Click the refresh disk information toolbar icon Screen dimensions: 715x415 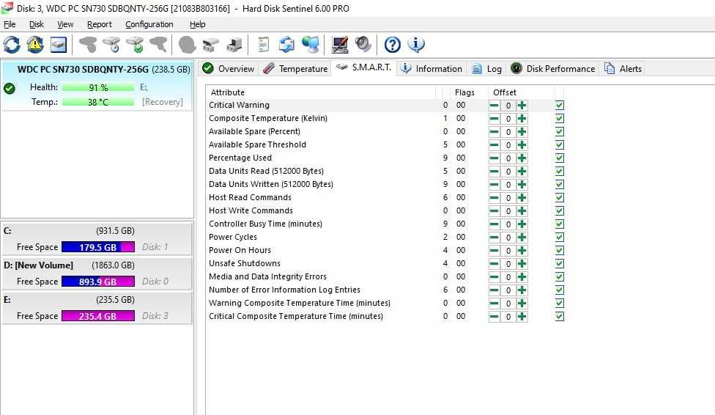[x=12, y=45]
